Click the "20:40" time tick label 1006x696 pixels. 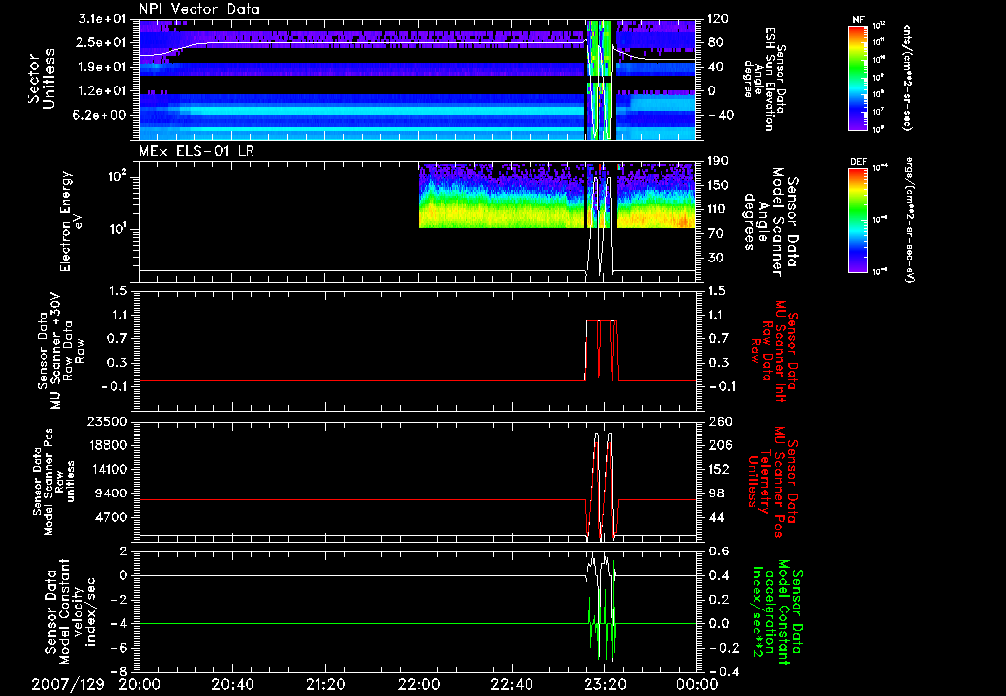[x=233, y=684]
